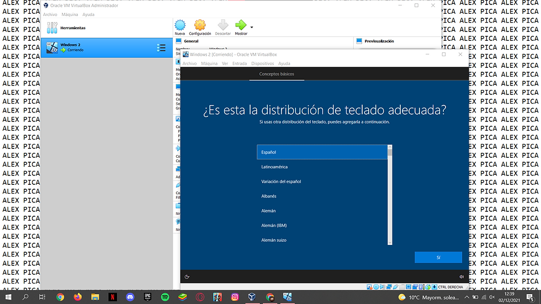Click the mouse integration status icon
Viewport: 541px width, 304px height.
[x=428, y=287]
